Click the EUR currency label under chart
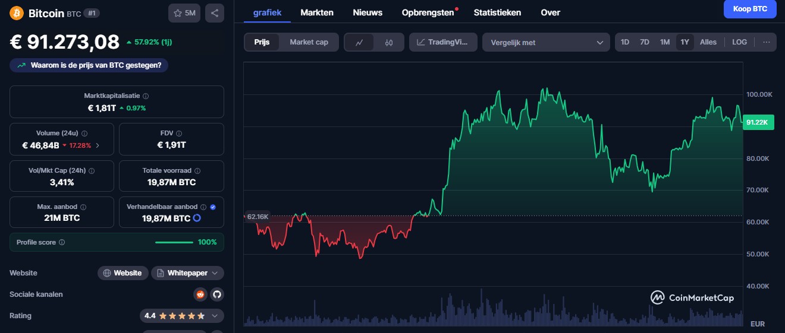The image size is (785, 333). pyautogui.click(x=758, y=324)
